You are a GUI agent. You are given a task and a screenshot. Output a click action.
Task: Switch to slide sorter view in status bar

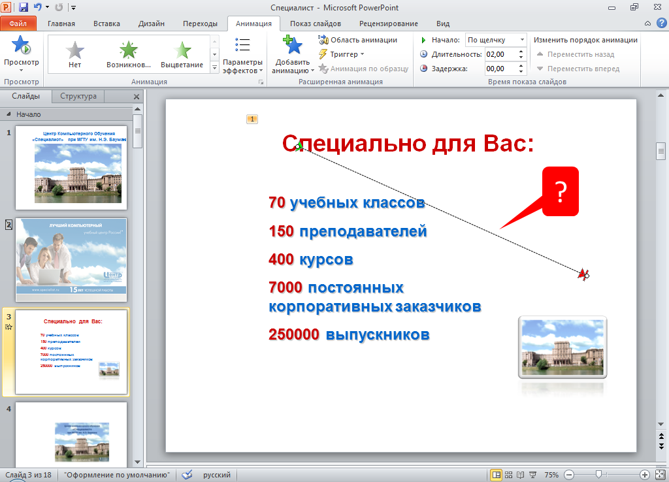pos(509,475)
